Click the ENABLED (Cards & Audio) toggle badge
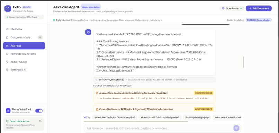This screenshot has height=133, width=279. 259,20
